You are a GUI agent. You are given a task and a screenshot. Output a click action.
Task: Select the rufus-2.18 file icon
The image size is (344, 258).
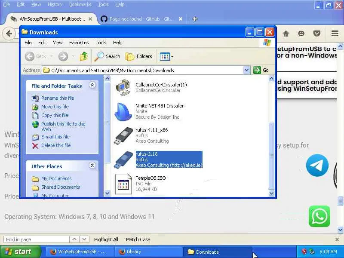coord(123,160)
